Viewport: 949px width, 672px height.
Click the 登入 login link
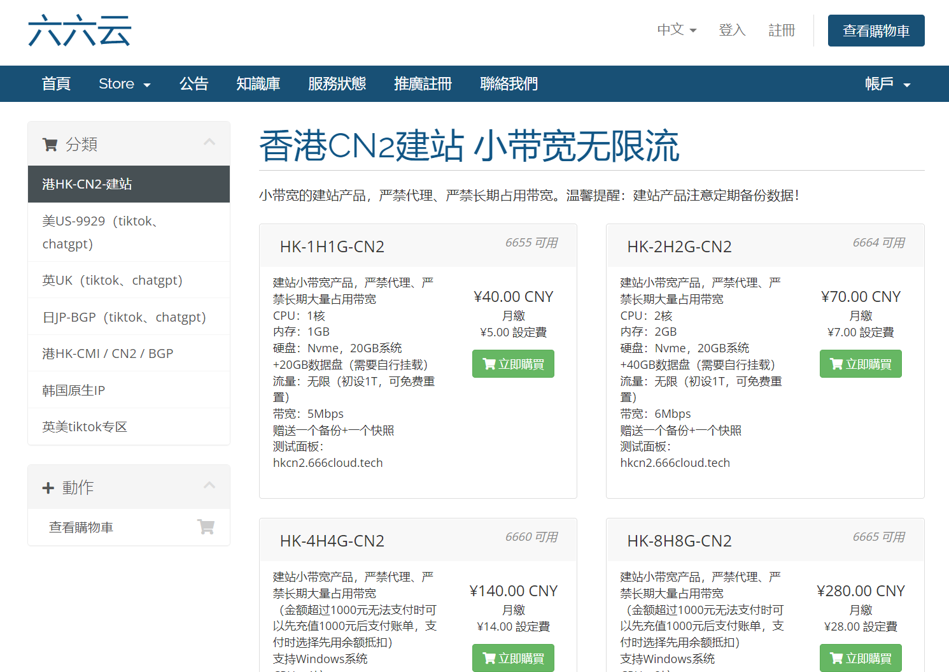click(x=731, y=30)
